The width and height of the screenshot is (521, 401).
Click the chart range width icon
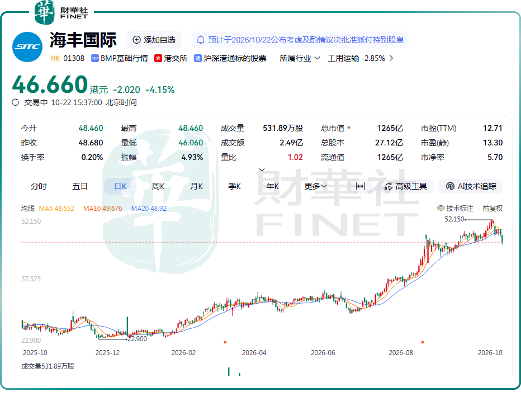click(360, 187)
